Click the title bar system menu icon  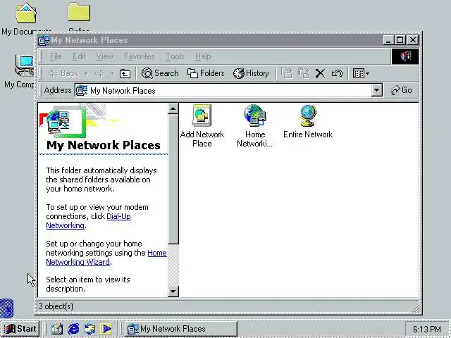click(44, 40)
